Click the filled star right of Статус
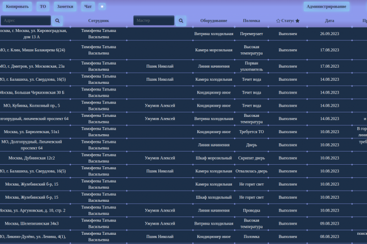This screenshot has height=244, width=367. coord(298,21)
